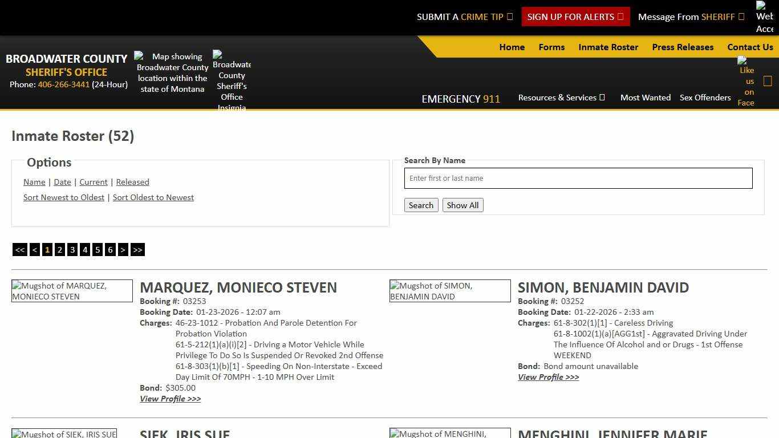Open the Submit a Crime Tip dropdown
This screenshot has height=438, width=779.
click(464, 17)
